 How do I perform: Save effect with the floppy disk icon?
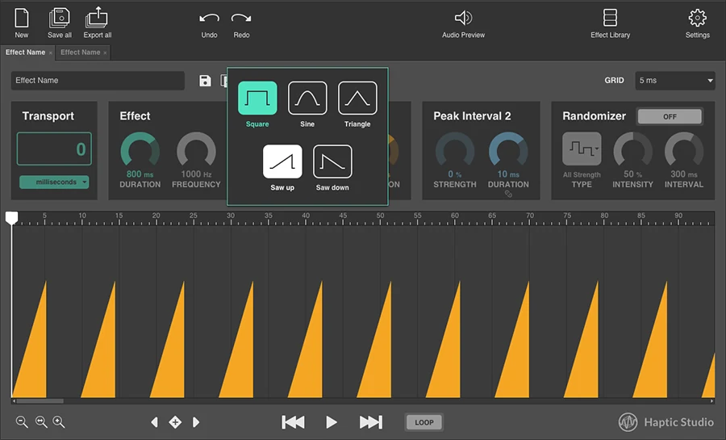click(205, 81)
